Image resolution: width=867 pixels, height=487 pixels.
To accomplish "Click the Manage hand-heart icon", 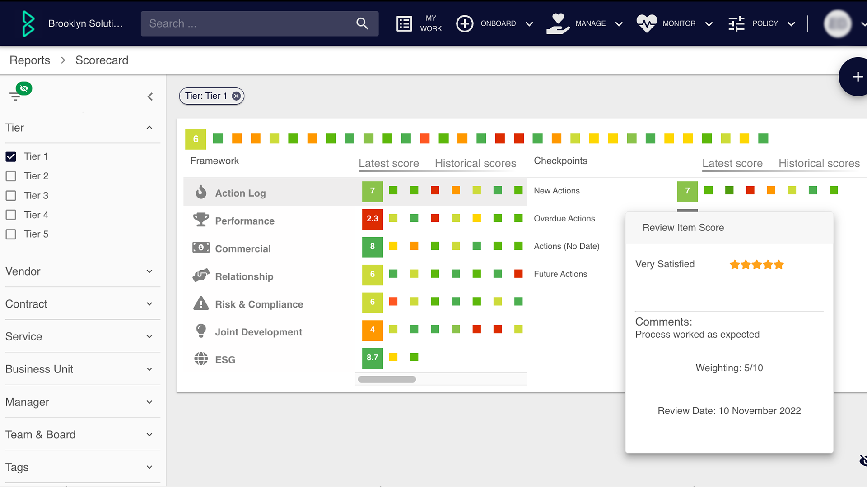I will pyautogui.click(x=558, y=23).
